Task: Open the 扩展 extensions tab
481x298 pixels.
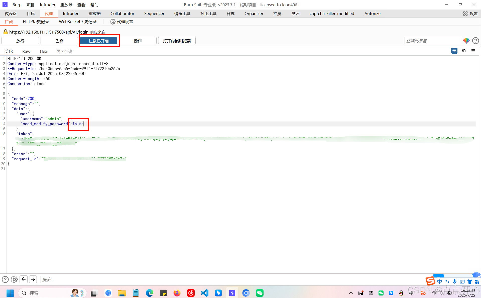Action: [277, 14]
